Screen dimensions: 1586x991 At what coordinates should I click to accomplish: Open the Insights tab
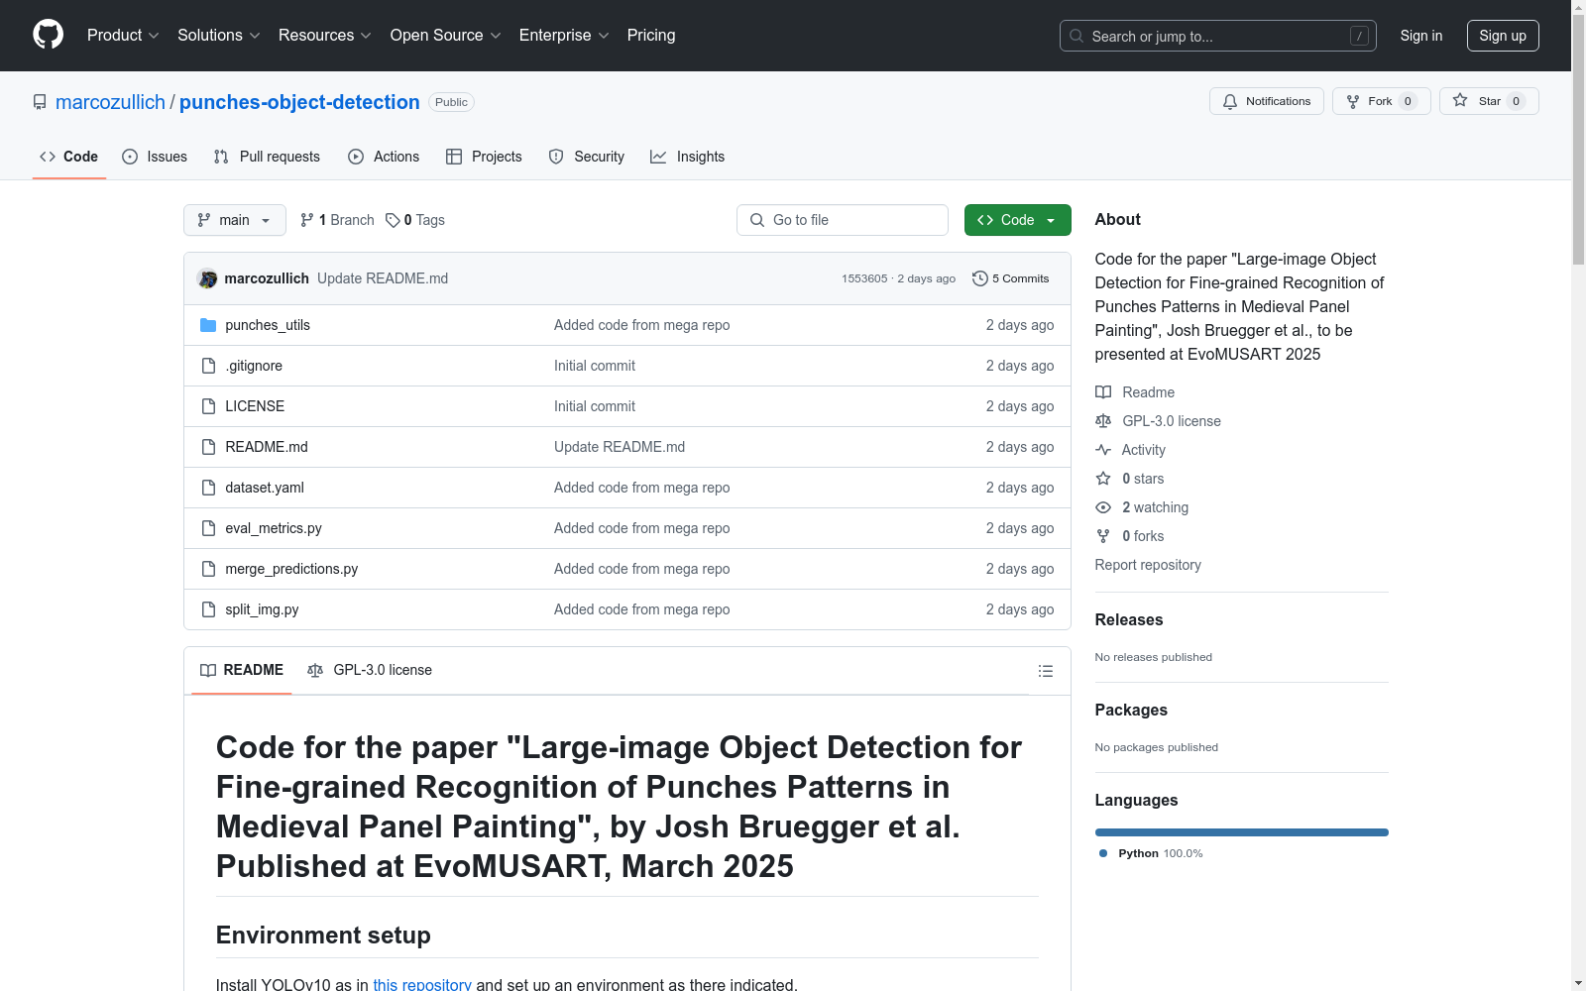pyautogui.click(x=688, y=157)
